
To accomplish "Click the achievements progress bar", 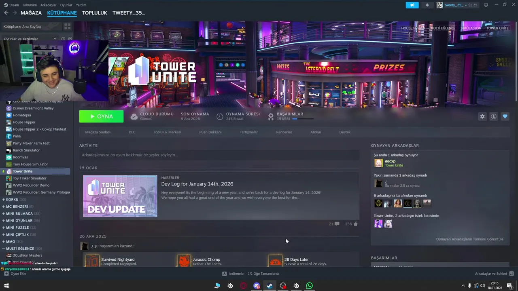I will (303, 119).
